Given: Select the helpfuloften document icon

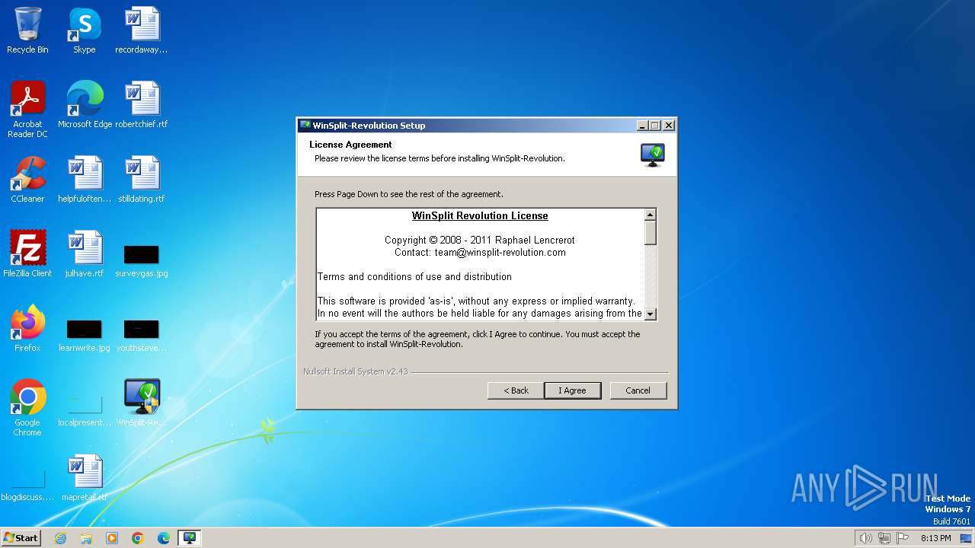Looking at the screenshot, I should point(85,180).
